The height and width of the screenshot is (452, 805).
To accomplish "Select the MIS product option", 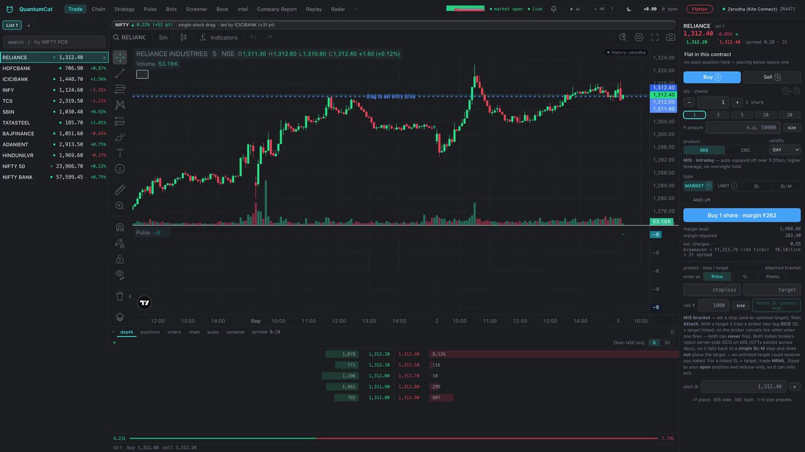I will (704, 150).
